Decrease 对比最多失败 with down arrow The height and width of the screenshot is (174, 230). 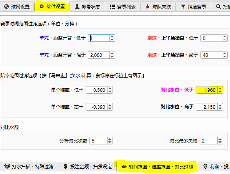pos(220,142)
